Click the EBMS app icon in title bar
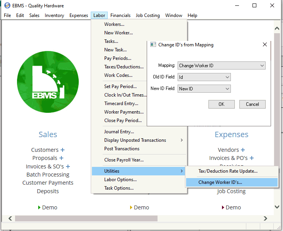This screenshot has height=231, width=283. 7,5
